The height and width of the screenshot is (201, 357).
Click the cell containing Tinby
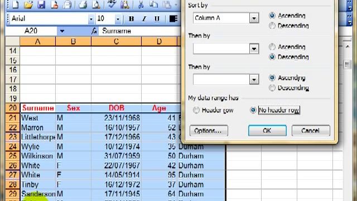click(x=38, y=185)
